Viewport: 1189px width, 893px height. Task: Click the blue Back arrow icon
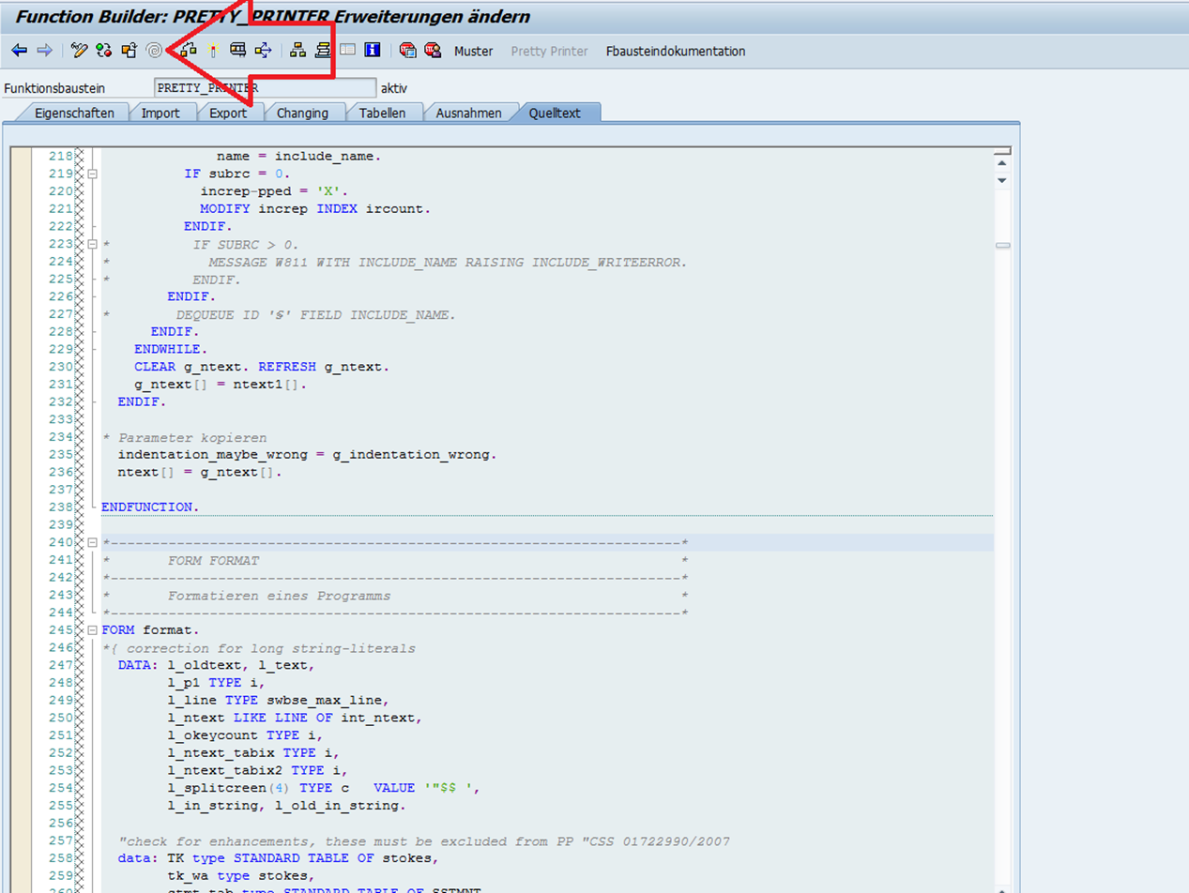click(x=19, y=51)
